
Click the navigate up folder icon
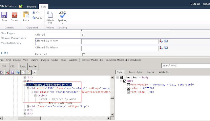[x=21, y=6]
